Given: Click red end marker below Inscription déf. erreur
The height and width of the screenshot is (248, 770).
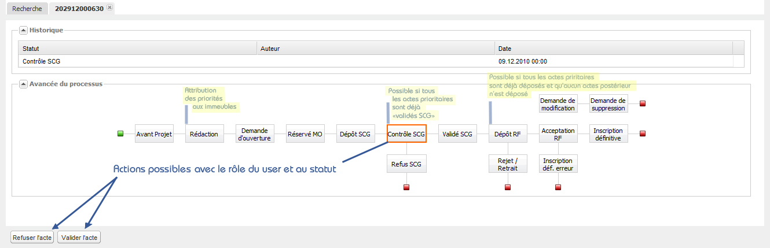Looking at the screenshot, I should click(x=558, y=187).
